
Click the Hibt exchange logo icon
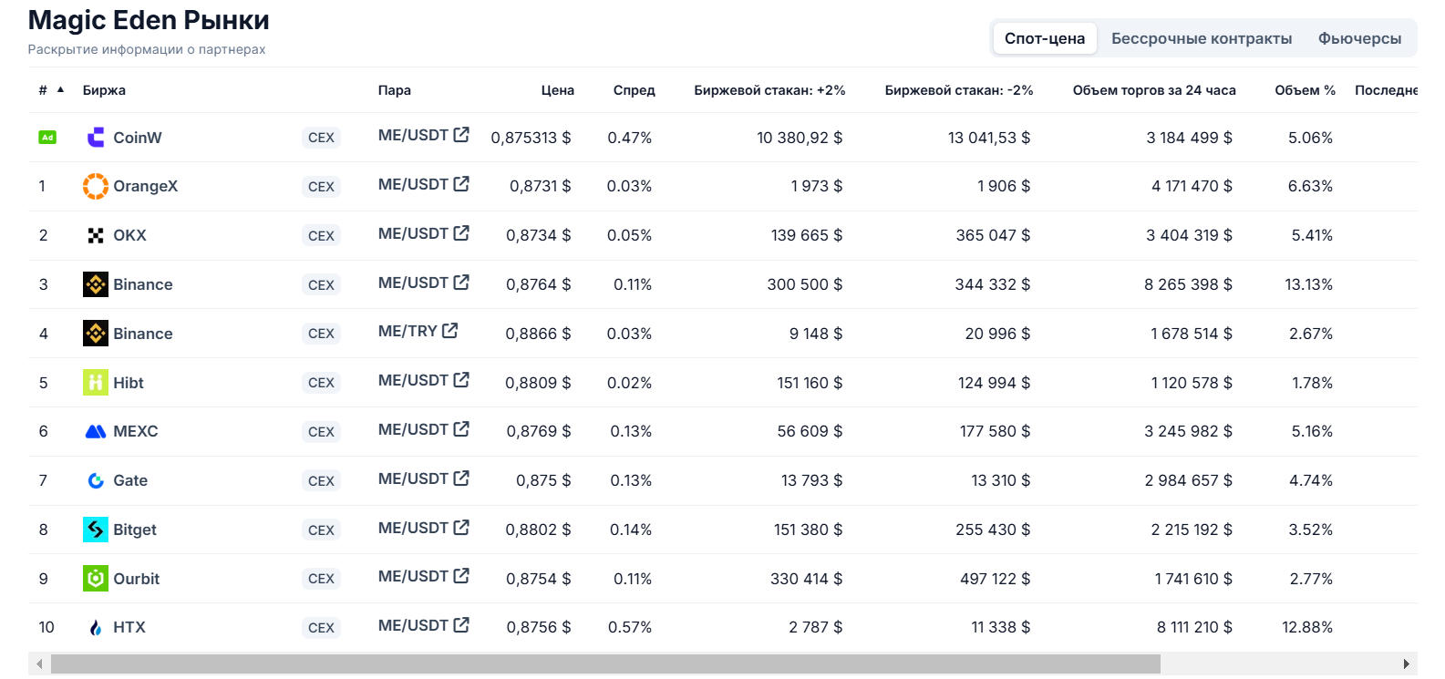[95, 383]
